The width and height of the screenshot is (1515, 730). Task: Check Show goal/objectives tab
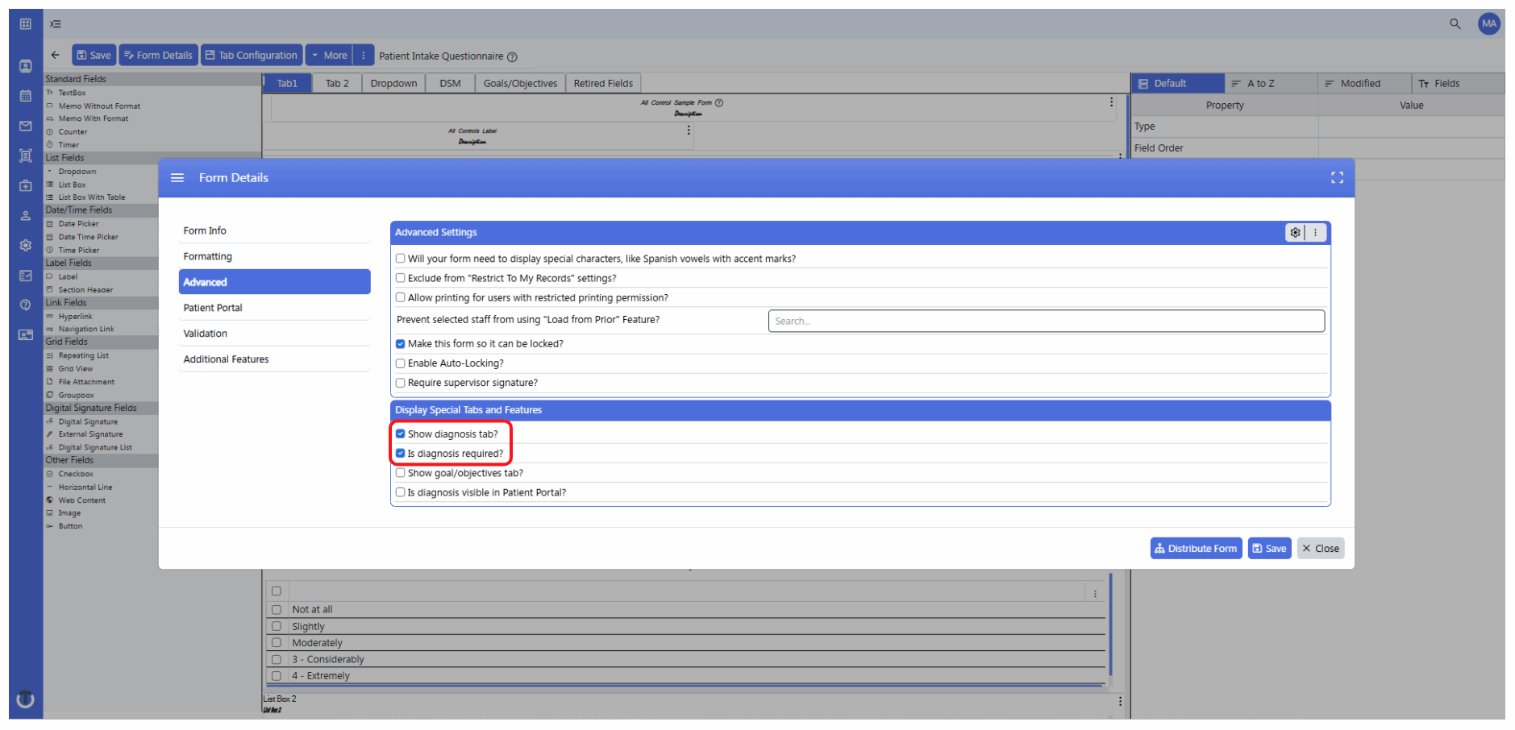pyautogui.click(x=401, y=473)
